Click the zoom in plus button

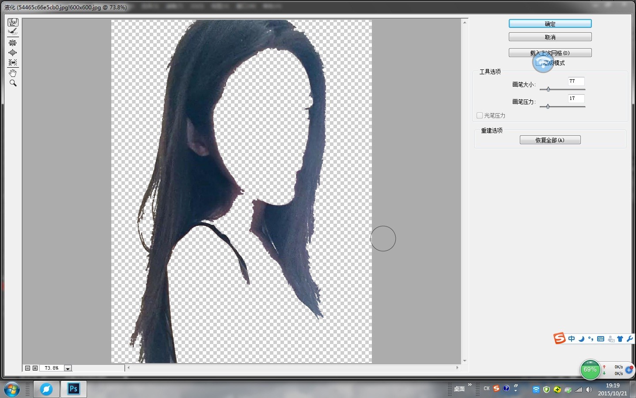(35, 368)
